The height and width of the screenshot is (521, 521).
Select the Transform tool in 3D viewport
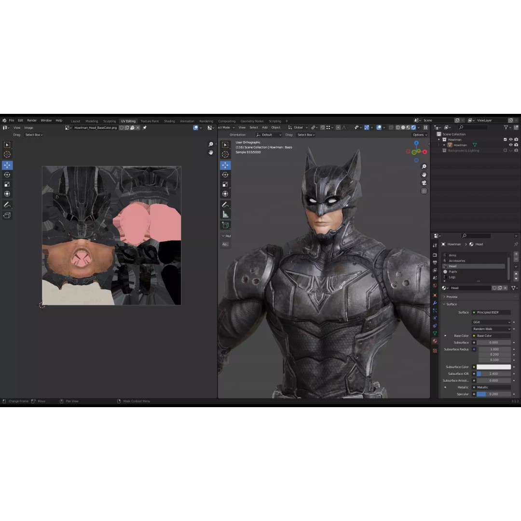[225, 194]
